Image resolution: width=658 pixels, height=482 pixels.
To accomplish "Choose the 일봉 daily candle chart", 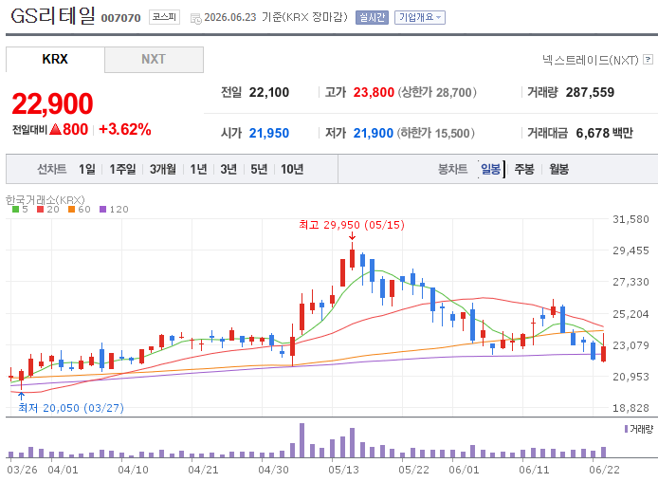I will click(490, 169).
